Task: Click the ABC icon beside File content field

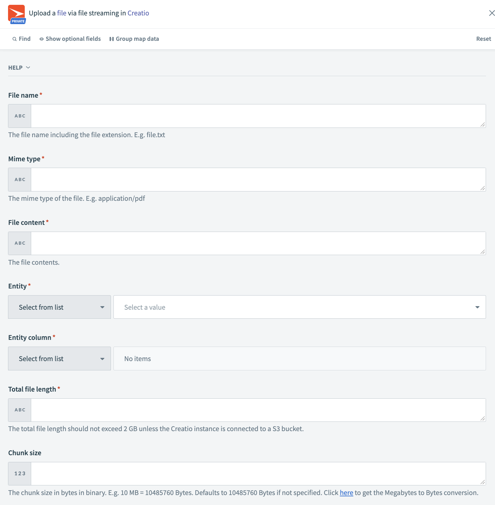Action: pyautogui.click(x=19, y=243)
